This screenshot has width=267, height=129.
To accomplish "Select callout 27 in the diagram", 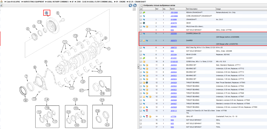I will 81,90.
